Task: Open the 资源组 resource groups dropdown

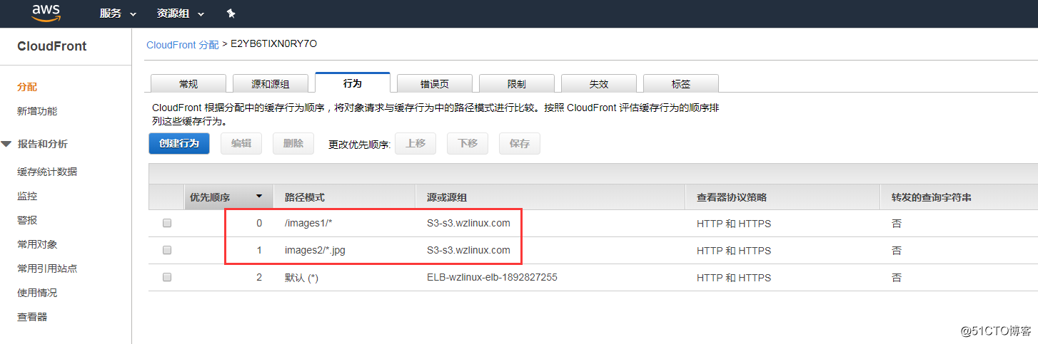Action: (x=180, y=14)
